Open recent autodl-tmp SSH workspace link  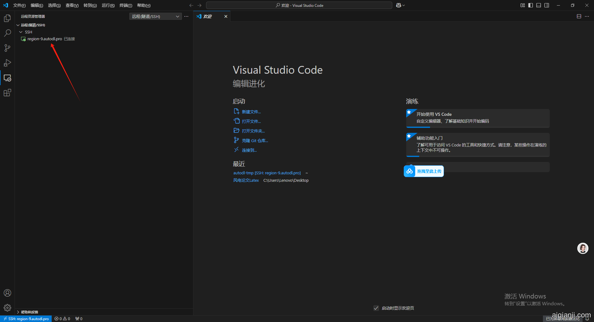(x=267, y=173)
